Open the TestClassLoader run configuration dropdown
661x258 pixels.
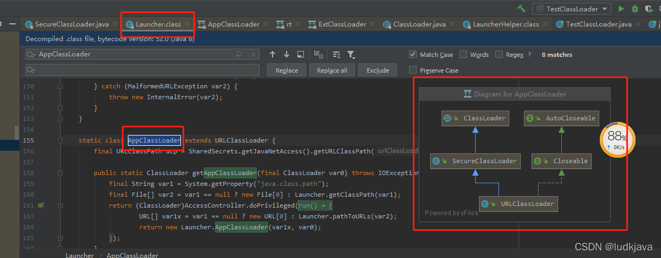coord(572,9)
